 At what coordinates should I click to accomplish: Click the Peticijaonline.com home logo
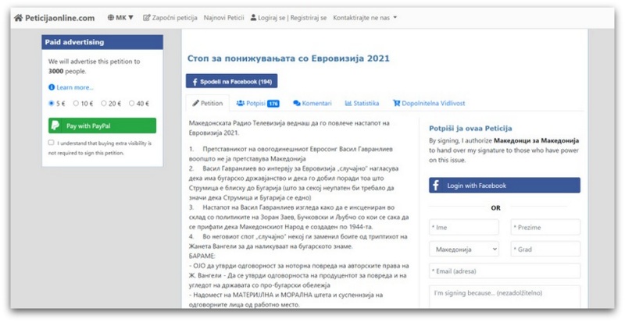pos(54,17)
